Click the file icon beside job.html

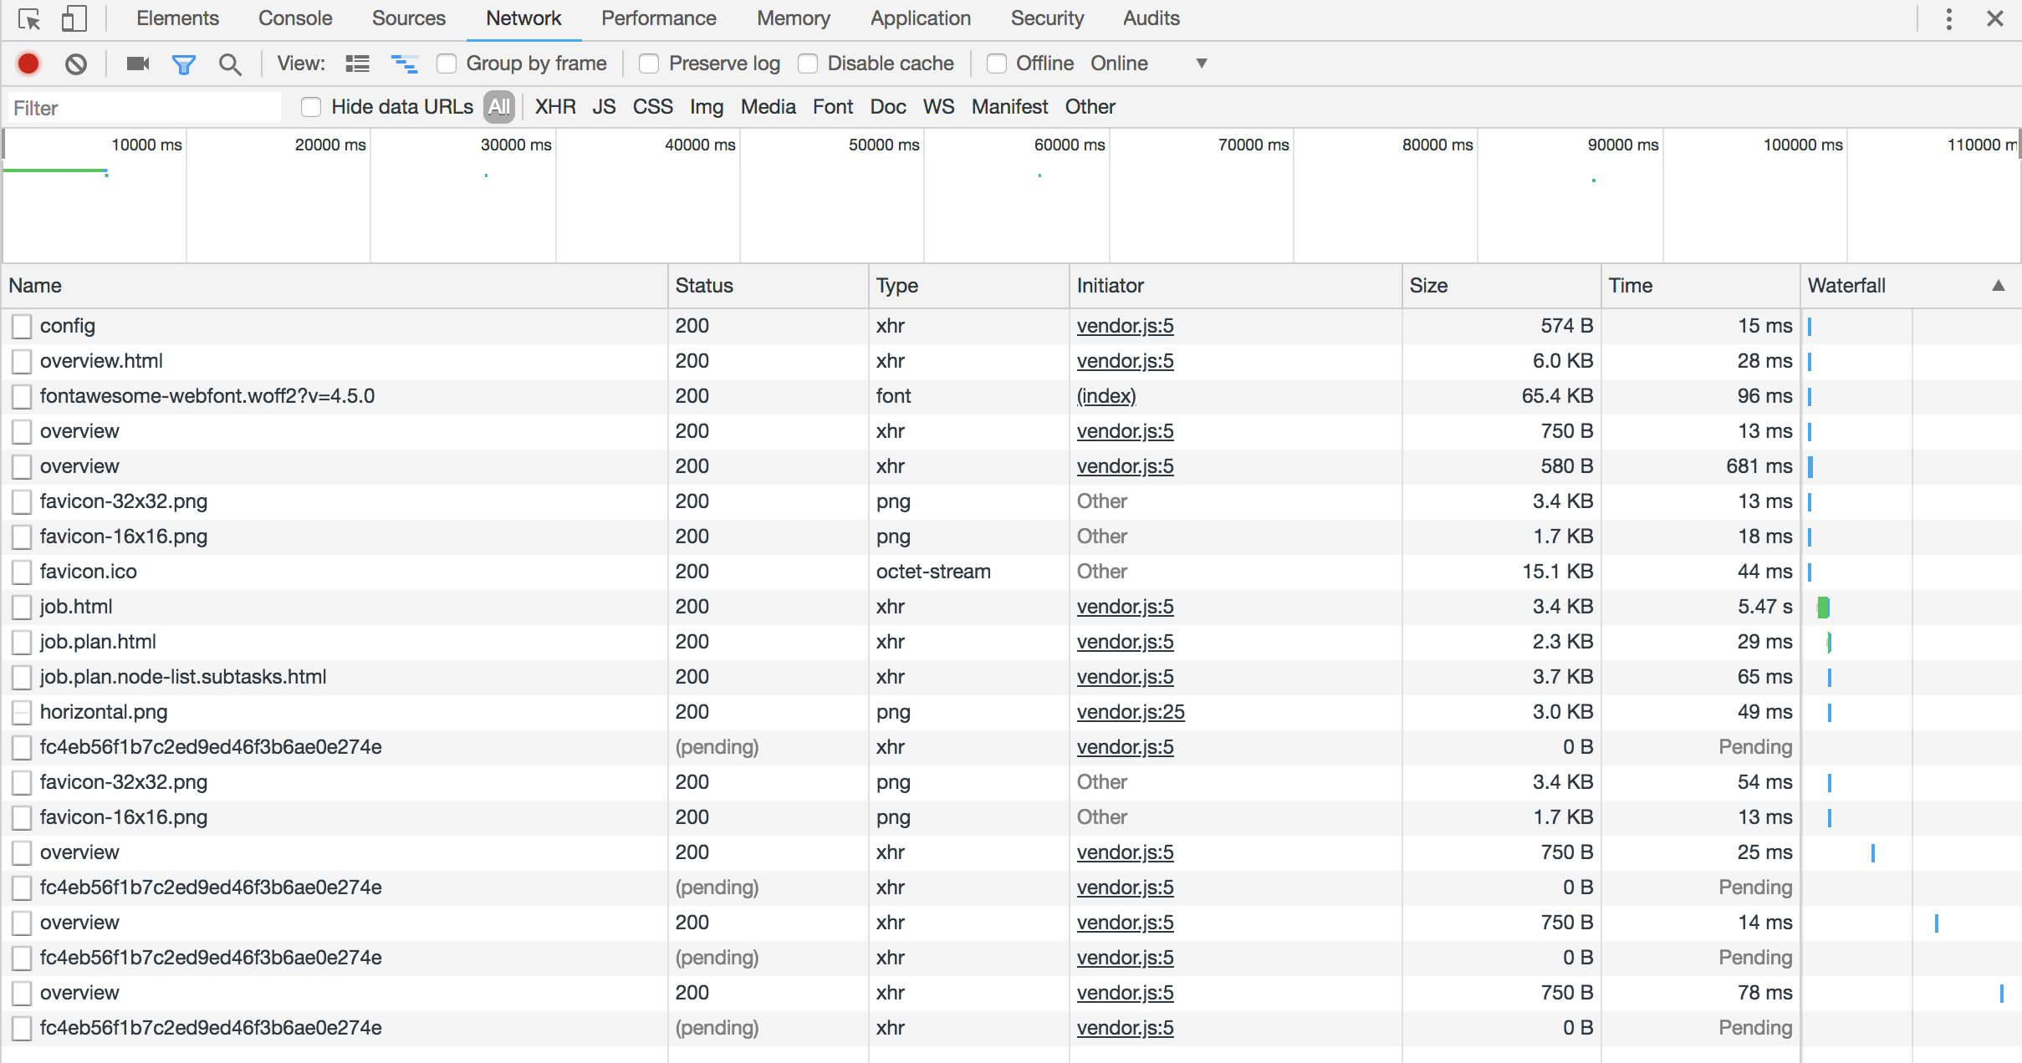(x=22, y=607)
